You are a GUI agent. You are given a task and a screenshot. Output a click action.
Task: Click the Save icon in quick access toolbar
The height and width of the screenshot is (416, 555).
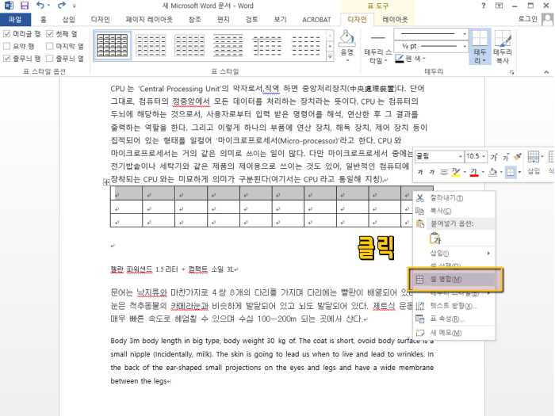(x=25, y=6)
